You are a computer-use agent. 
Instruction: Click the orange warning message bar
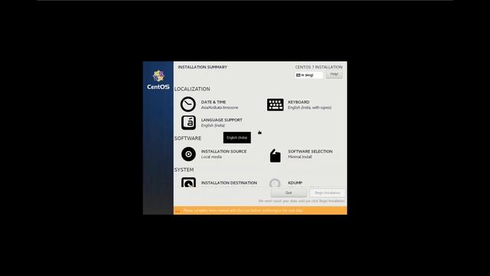(x=260, y=211)
